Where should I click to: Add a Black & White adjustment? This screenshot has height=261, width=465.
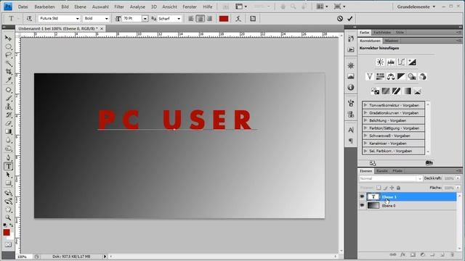point(401,77)
